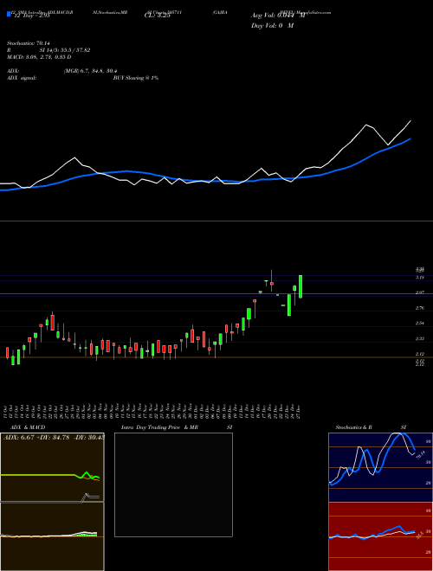433x571 pixels.
Task: Click the 2.97 price axis label
Action: click(419, 292)
